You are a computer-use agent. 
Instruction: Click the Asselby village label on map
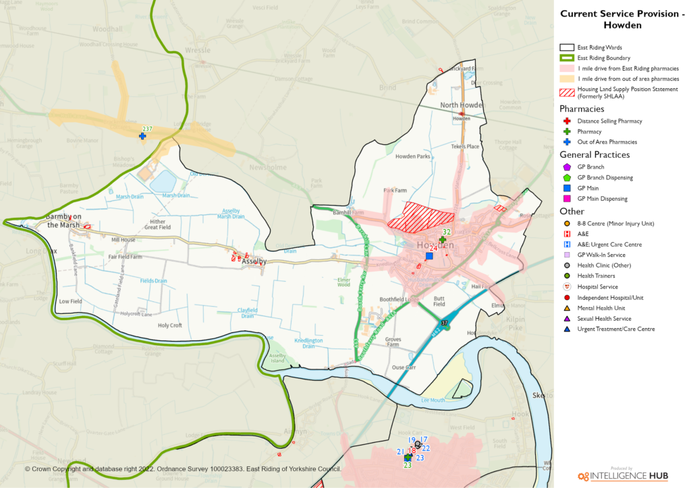[254, 261]
